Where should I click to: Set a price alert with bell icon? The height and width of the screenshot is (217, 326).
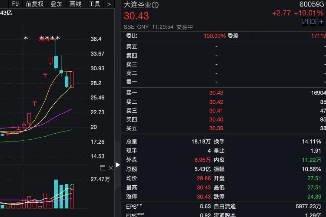(313, 22)
